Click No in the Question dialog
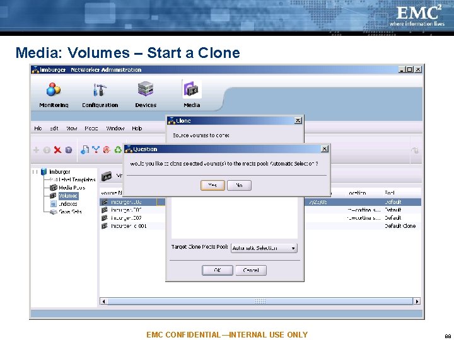The width and height of the screenshot is (454, 340). click(239, 185)
